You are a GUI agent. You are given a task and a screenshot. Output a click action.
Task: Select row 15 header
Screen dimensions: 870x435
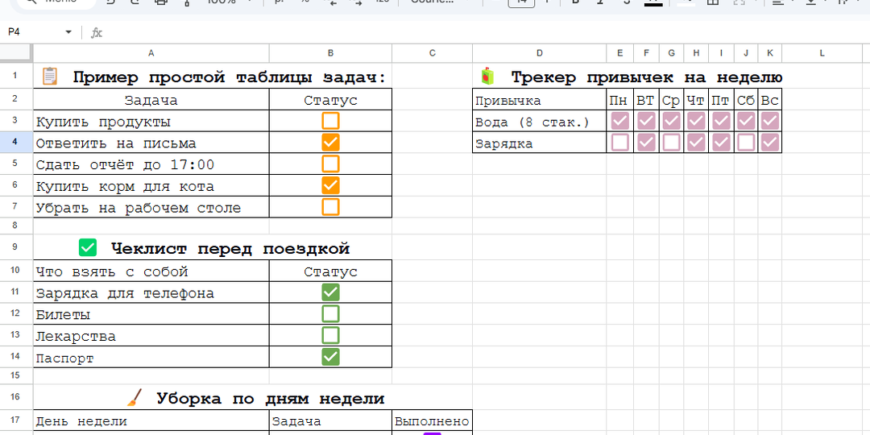[16, 375]
